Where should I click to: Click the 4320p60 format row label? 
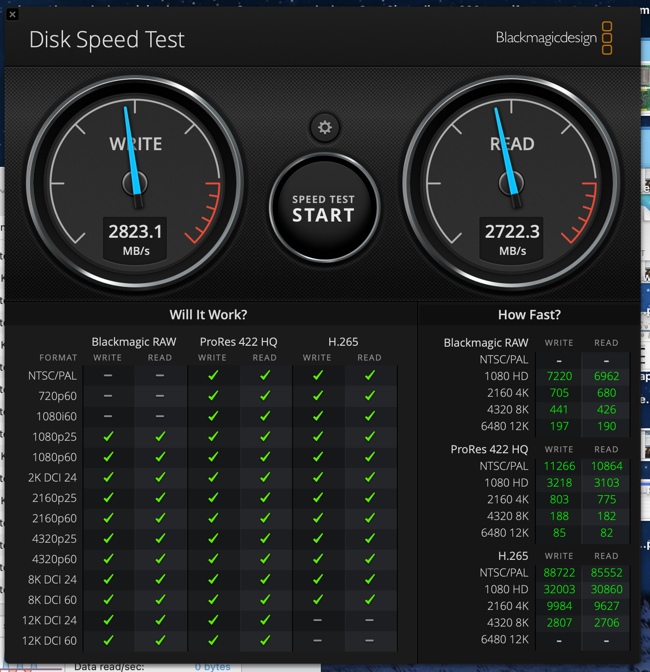[x=55, y=559]
